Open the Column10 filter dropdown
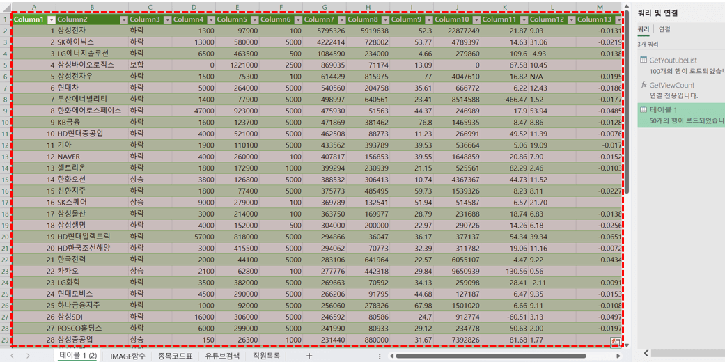725x362 pixels. 476,20
